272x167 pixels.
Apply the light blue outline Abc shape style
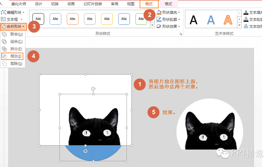coord(55,19)
